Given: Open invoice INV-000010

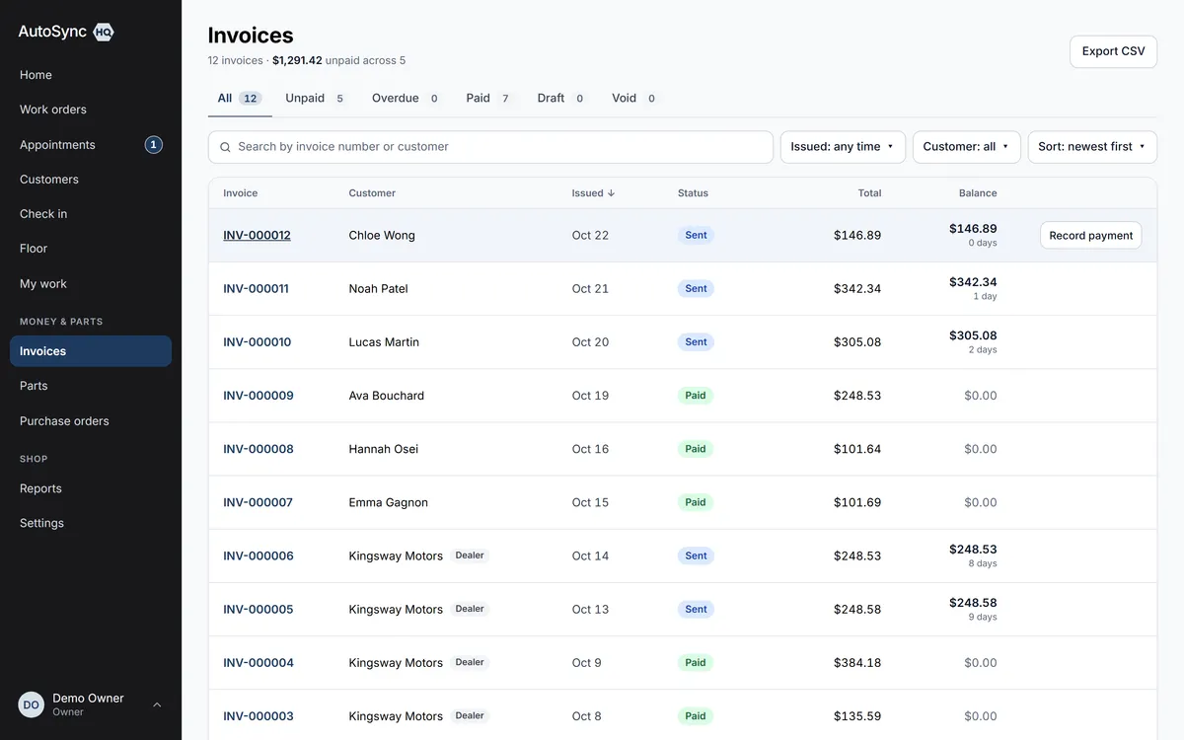Looking at the screenshot, I should (257, 342).
